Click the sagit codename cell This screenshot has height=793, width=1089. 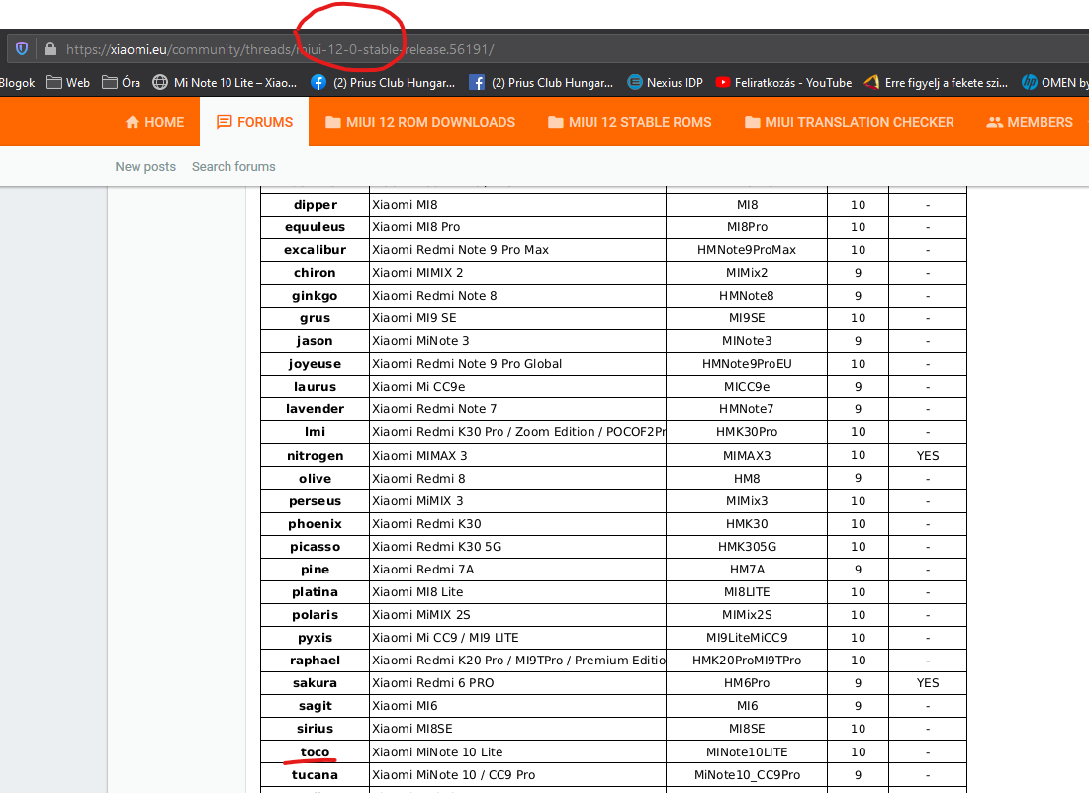point(315,706)
